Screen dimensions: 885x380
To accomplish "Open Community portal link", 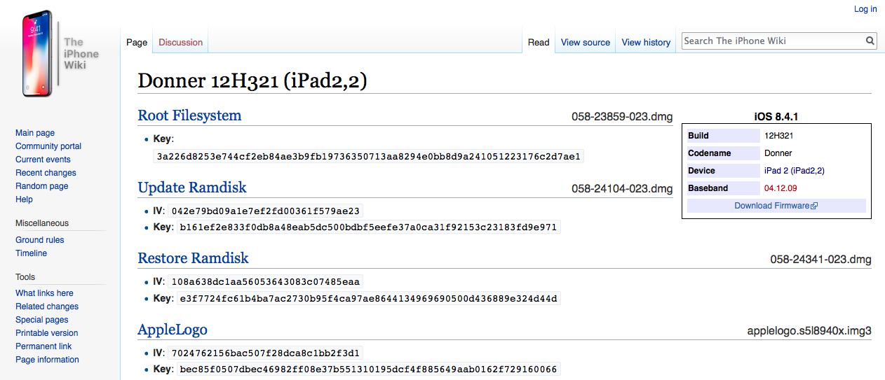I will [48, 146].
